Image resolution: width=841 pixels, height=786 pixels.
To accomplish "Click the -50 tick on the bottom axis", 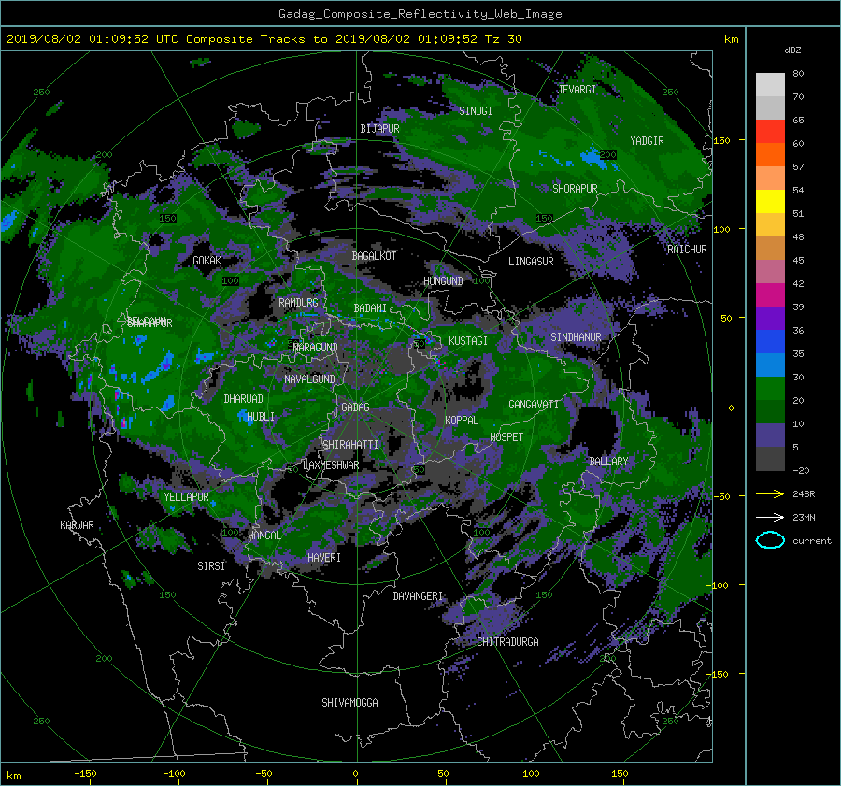I will [x=264, y=774].
